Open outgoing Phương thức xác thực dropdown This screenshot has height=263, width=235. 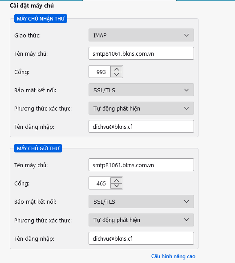pyautogui.click(x=141, y=220)
